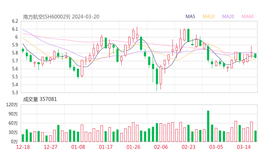Click the MA5 legend label
Viewport: 261px width, 155px height.
click(190, 17)
